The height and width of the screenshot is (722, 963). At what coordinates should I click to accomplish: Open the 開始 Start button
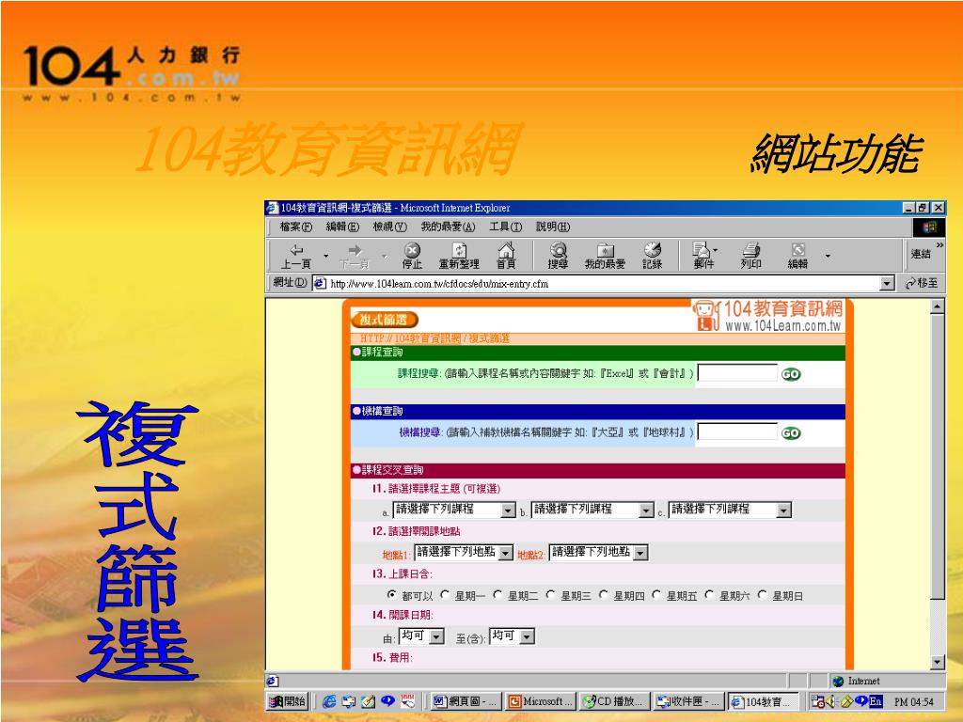point(288,701)
